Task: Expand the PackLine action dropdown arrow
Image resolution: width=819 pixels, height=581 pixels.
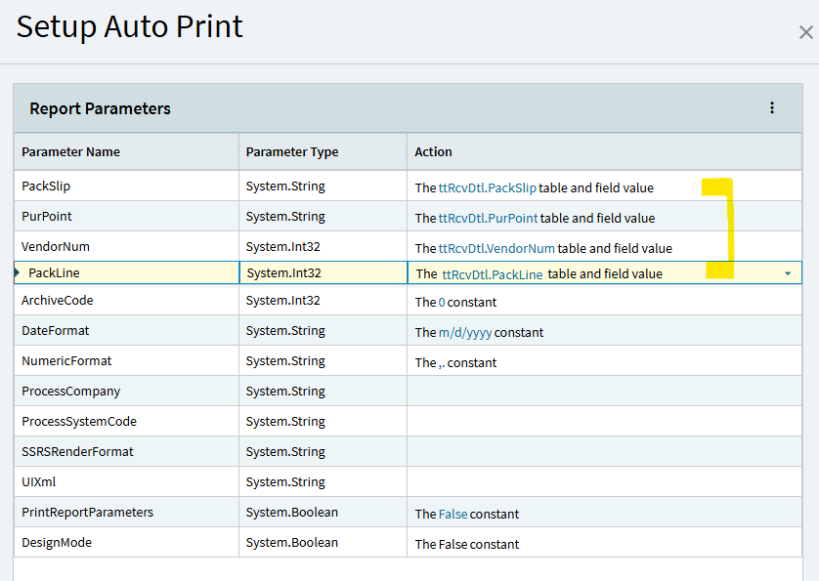Action: (788, 274)
